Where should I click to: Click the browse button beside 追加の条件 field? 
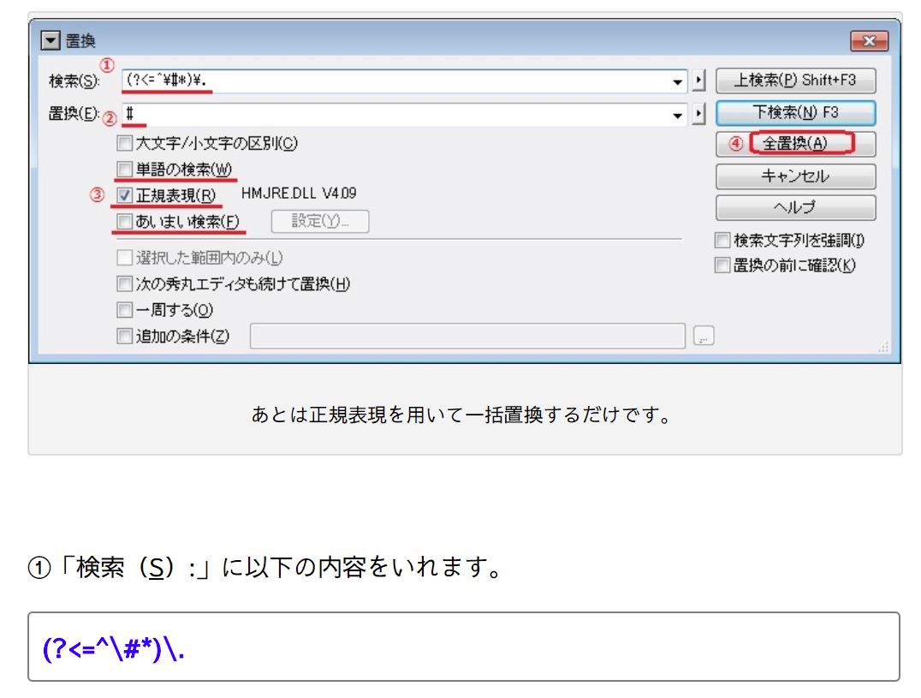point(704,337)
